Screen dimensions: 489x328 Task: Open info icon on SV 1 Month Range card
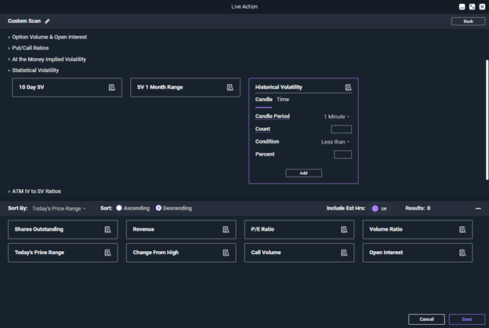(x=230, y=87)
